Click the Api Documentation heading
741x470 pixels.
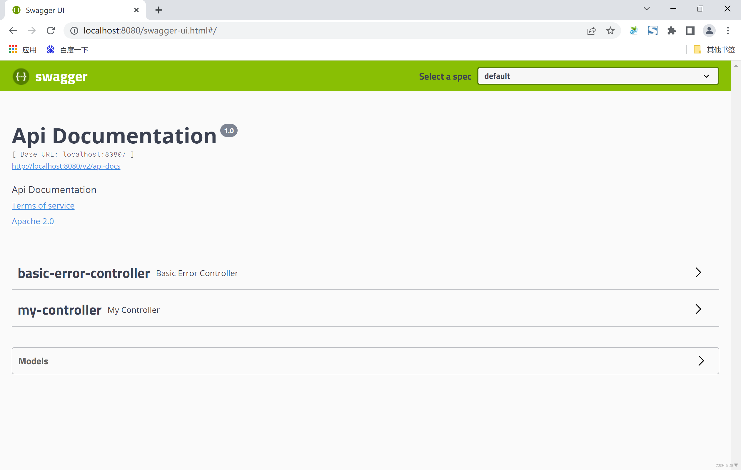coord(114,136)
